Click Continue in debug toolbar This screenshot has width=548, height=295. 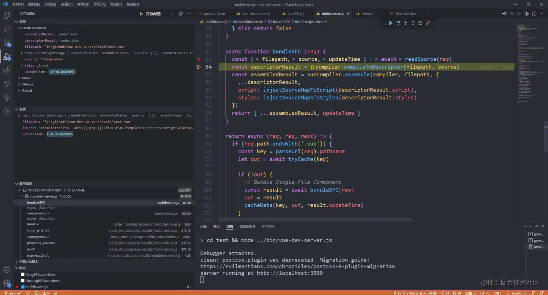391,23
